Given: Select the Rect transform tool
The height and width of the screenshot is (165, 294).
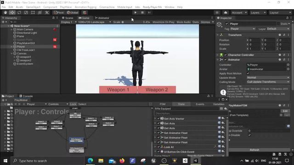Looking at the screenshot, I should (33, 12).
